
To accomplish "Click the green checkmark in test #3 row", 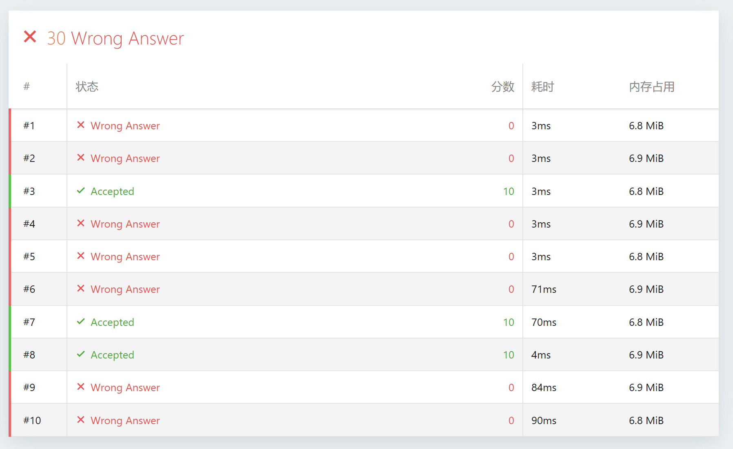I will [81, 190].
